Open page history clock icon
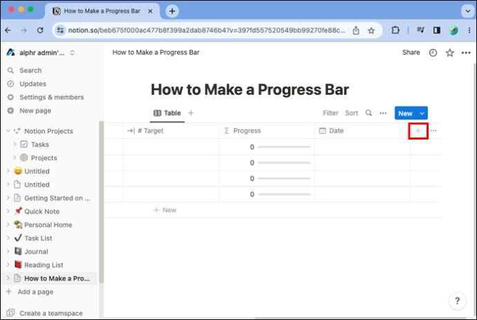Image resolution: width=477 pixels, height=320 pixels. [433, 53]
